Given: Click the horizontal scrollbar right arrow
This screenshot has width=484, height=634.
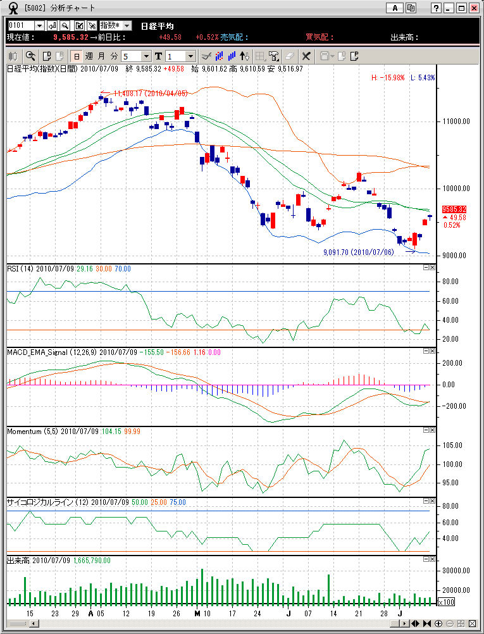Looking at the screenshot, I should 404,623.
